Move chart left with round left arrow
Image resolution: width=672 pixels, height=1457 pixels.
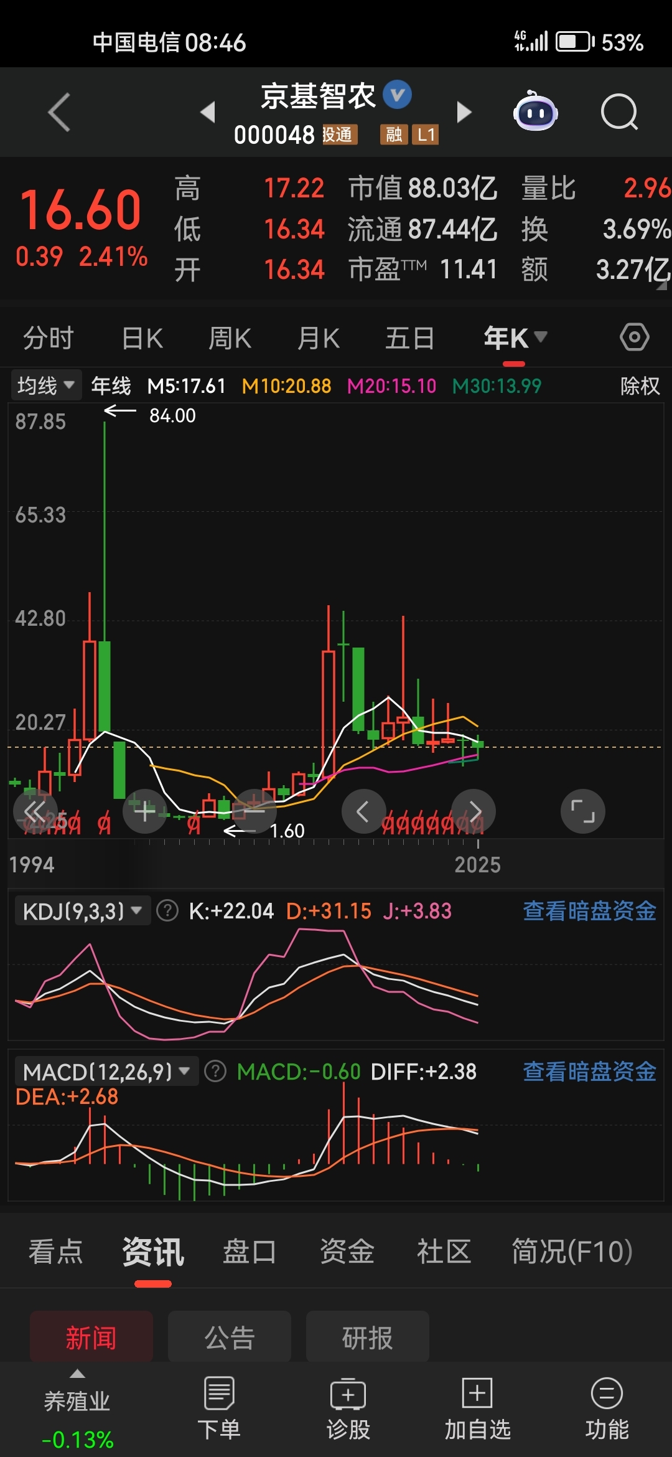(364, 811)
